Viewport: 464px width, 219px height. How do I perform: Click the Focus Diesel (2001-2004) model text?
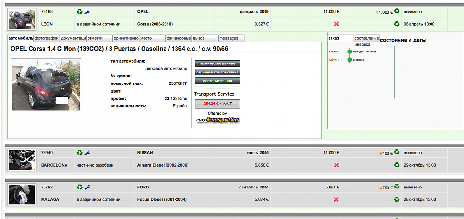tap(162, 199)
